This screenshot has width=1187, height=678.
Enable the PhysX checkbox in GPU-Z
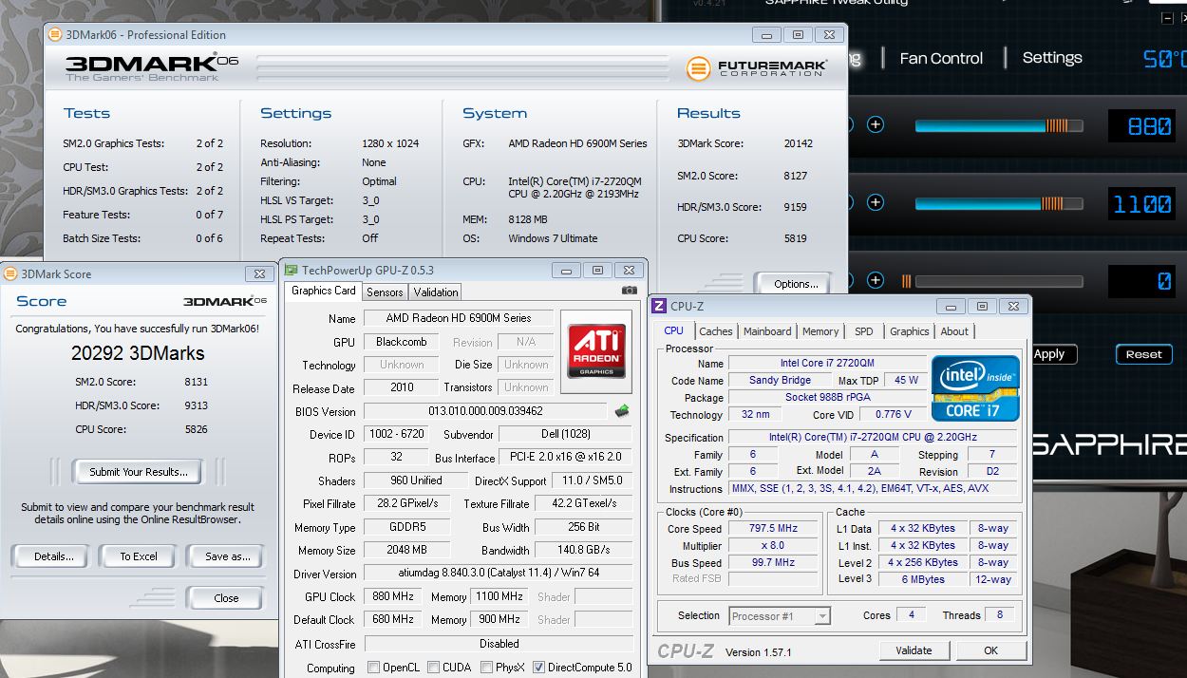click(x=486, y=668)
